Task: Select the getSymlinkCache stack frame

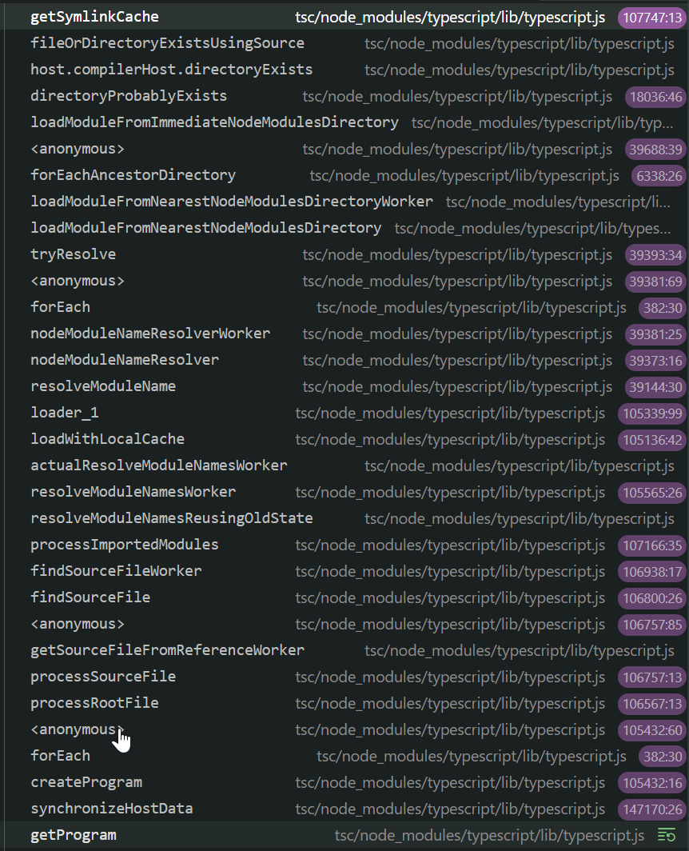Action: click(94, 16)
